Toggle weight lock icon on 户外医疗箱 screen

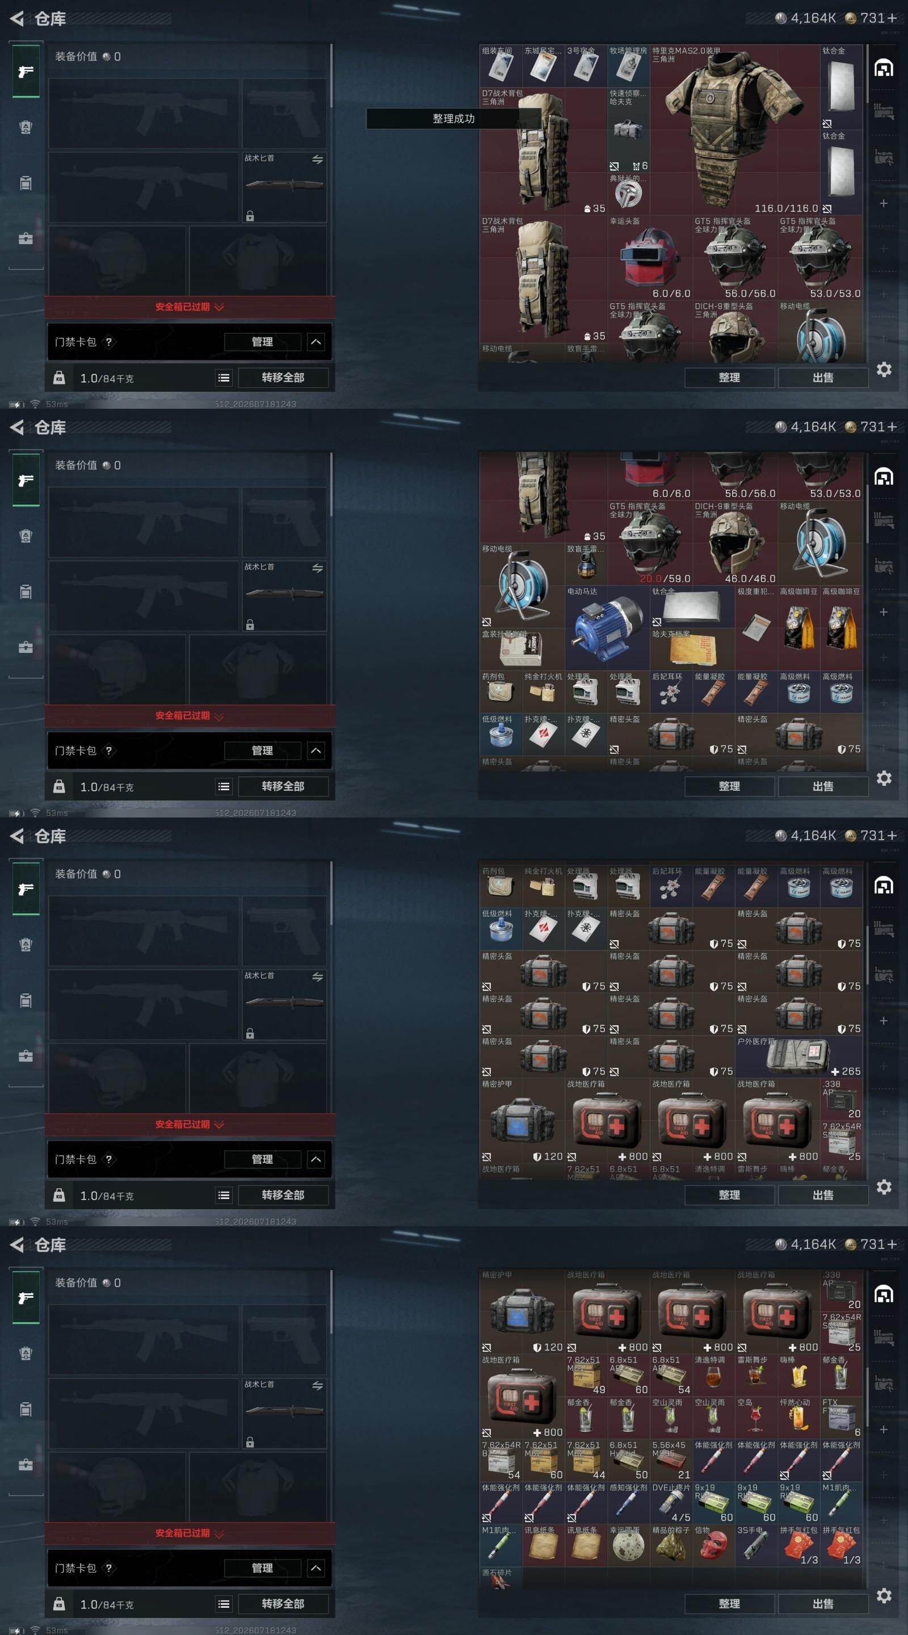click(x=59, y=1195)
